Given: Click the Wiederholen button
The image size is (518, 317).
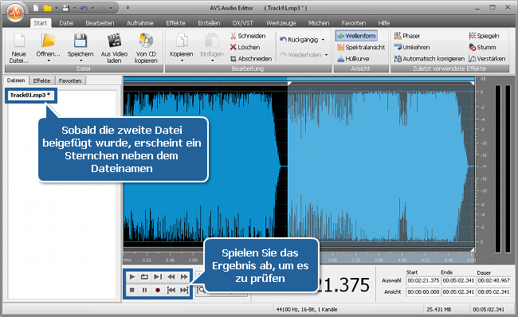Looking at the screenshot, I should coord(300,55).
